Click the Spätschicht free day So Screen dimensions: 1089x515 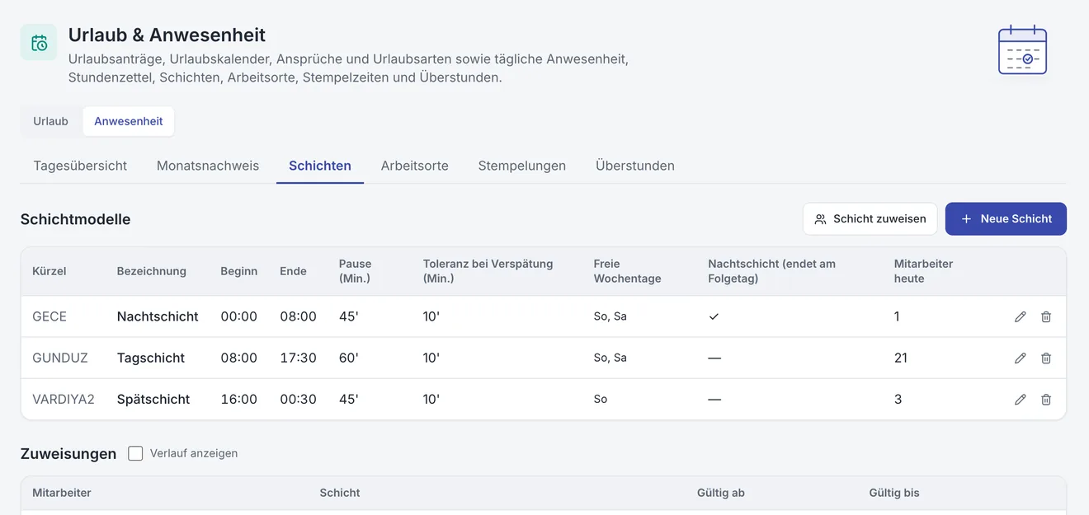pyautogui.click(x=601, y=399)
